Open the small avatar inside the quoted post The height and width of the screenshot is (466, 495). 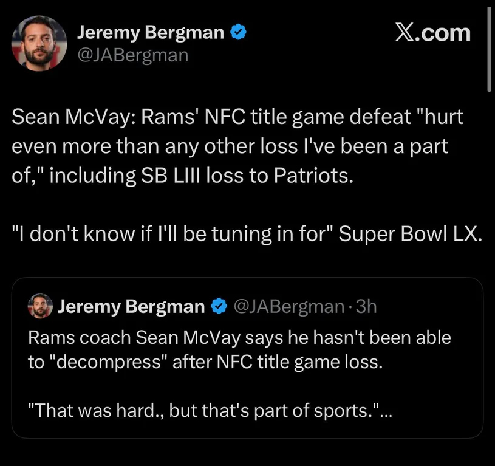click(41, 307)
